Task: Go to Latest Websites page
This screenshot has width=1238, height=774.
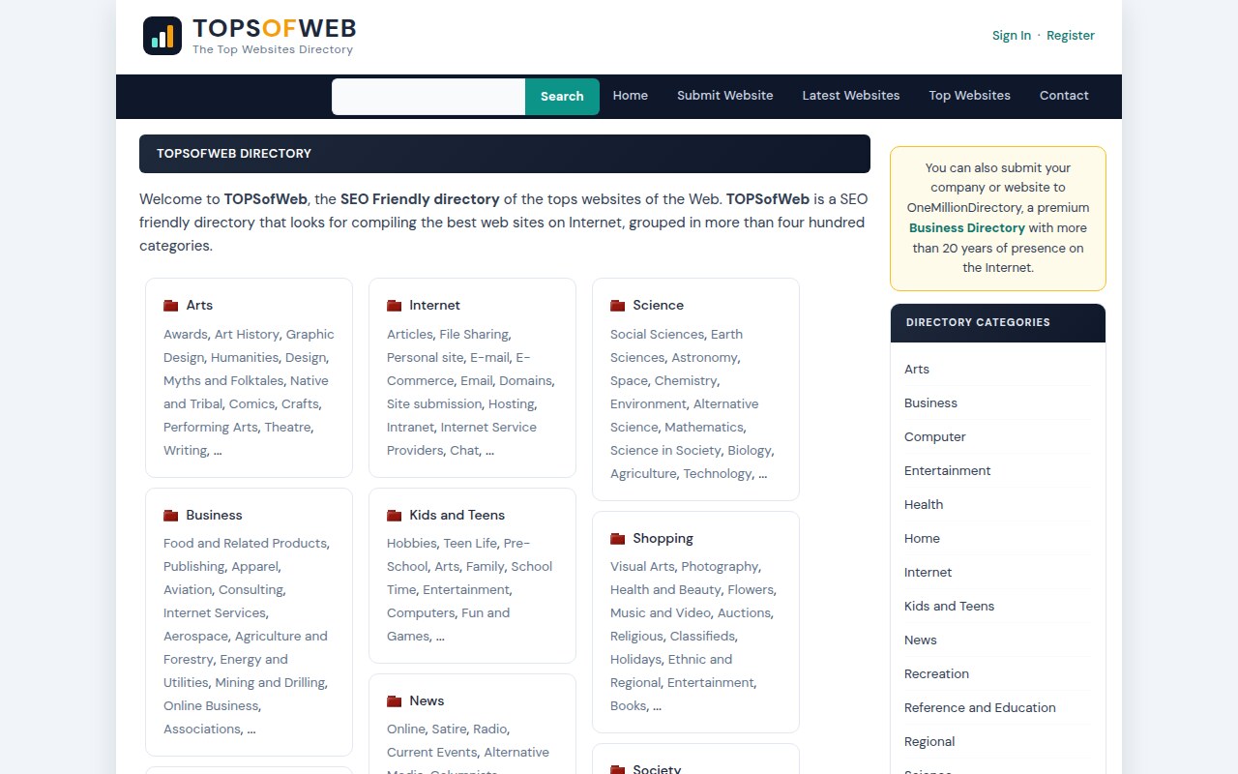Action: click(x=851, y=96)
